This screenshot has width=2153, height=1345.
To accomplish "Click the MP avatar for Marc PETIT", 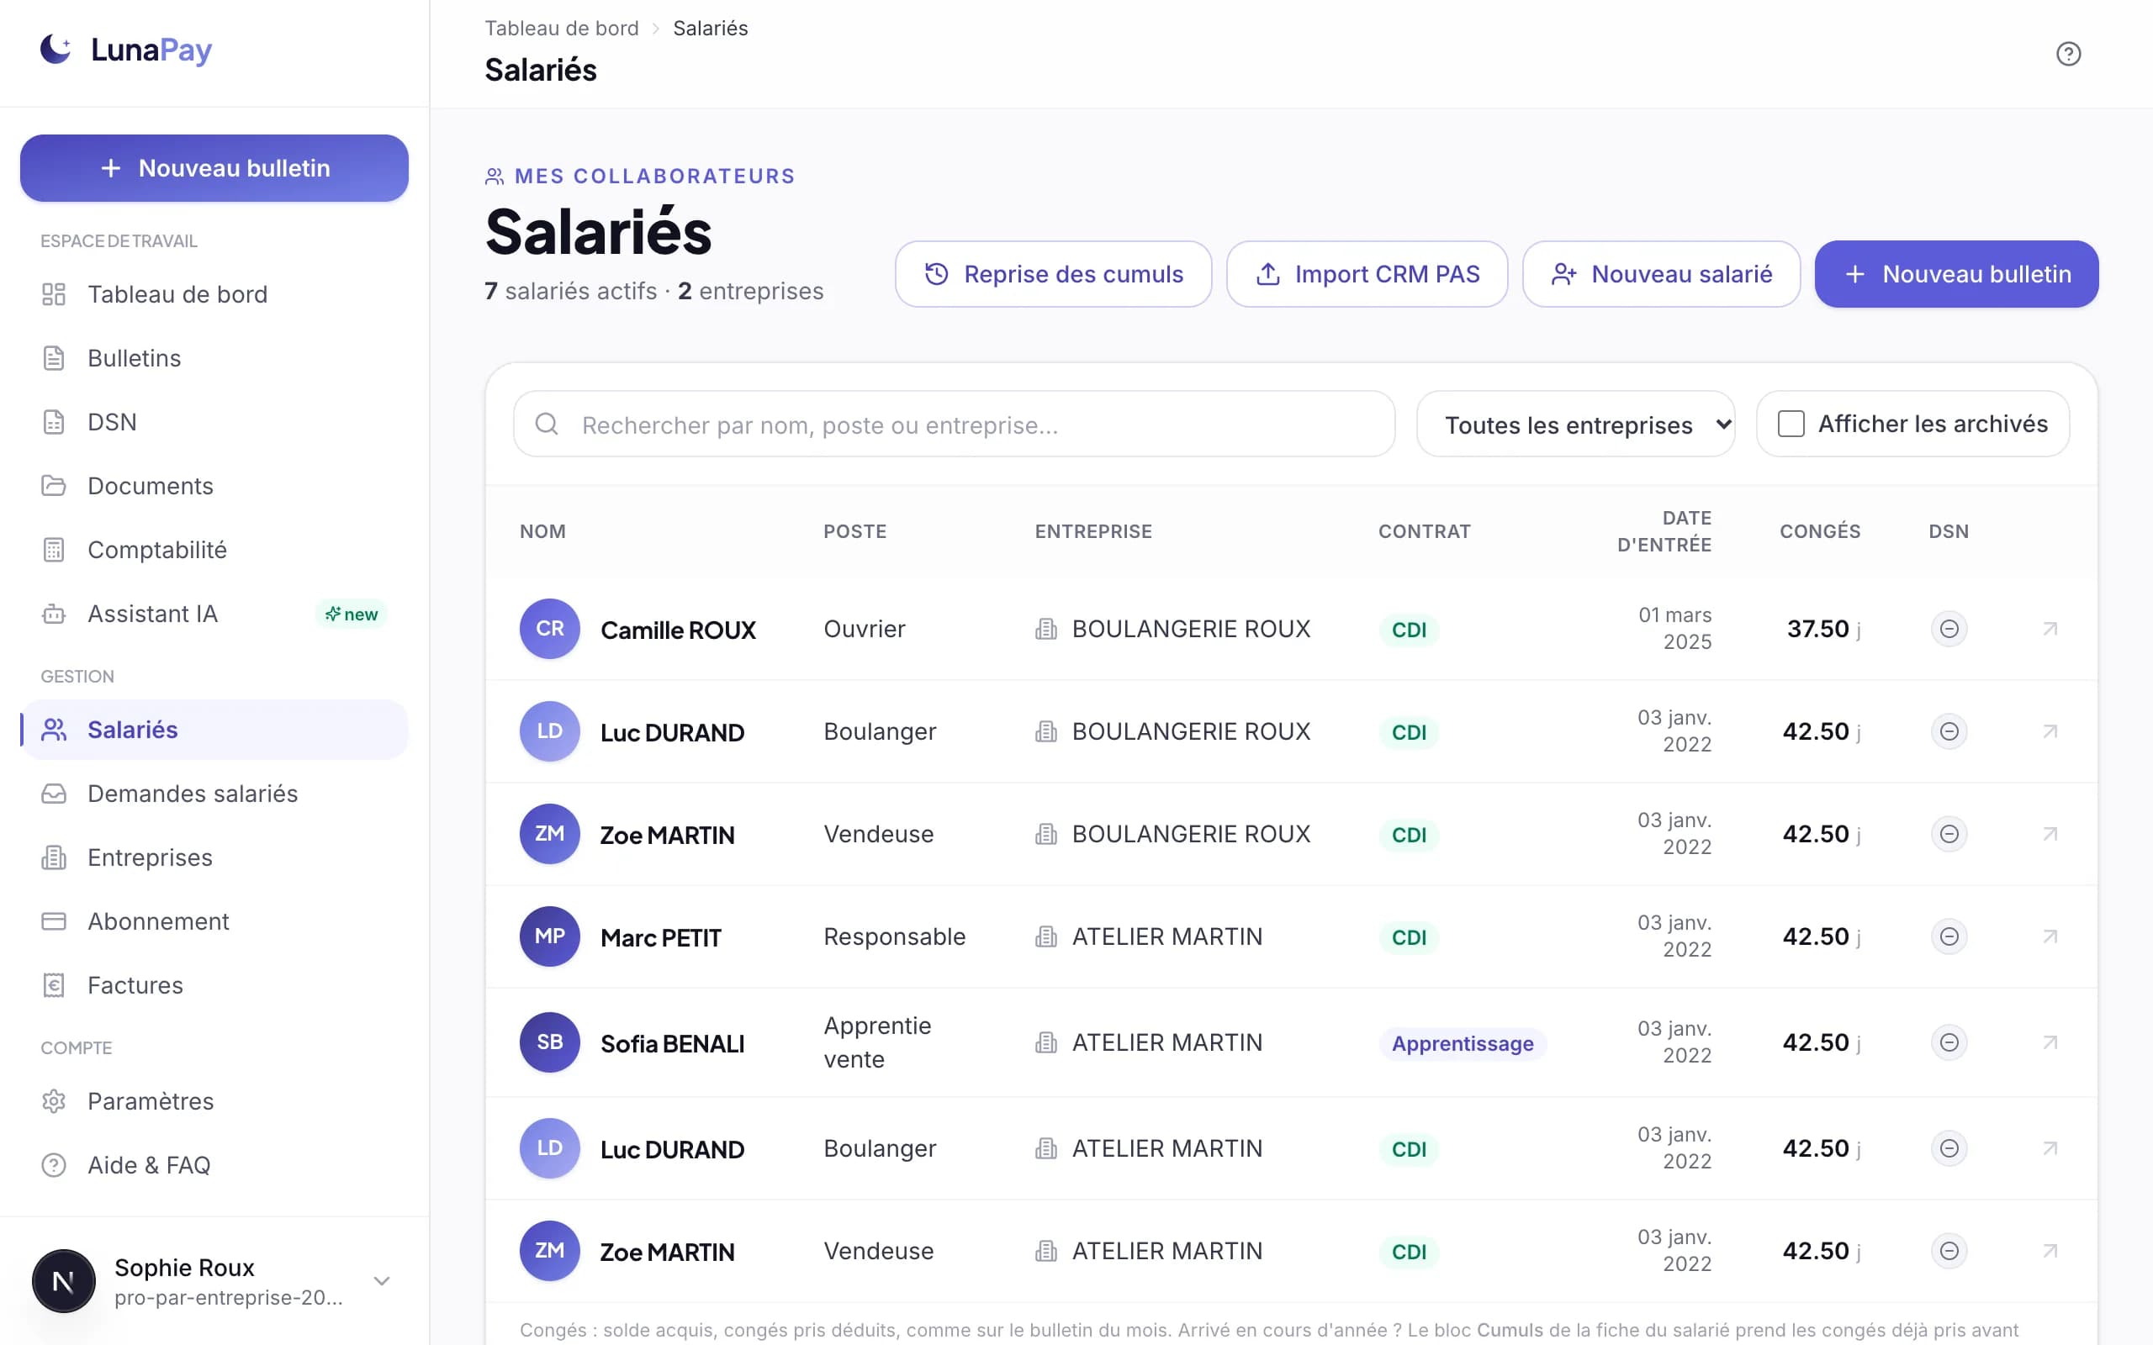I will pyautogui.click(x=550, y=936).
